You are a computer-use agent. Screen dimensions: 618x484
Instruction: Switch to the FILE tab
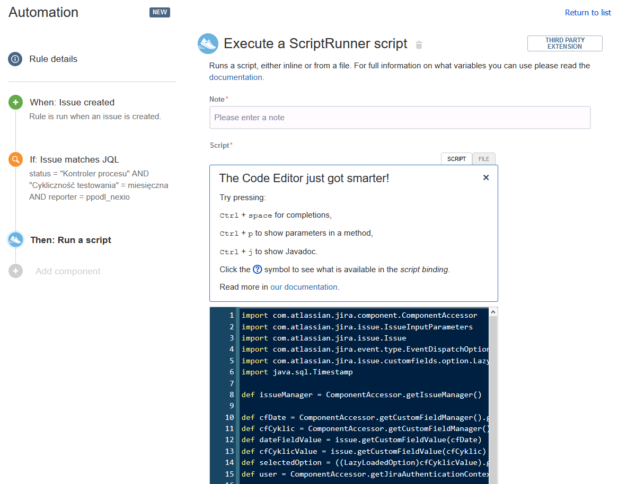pos(483,158)
